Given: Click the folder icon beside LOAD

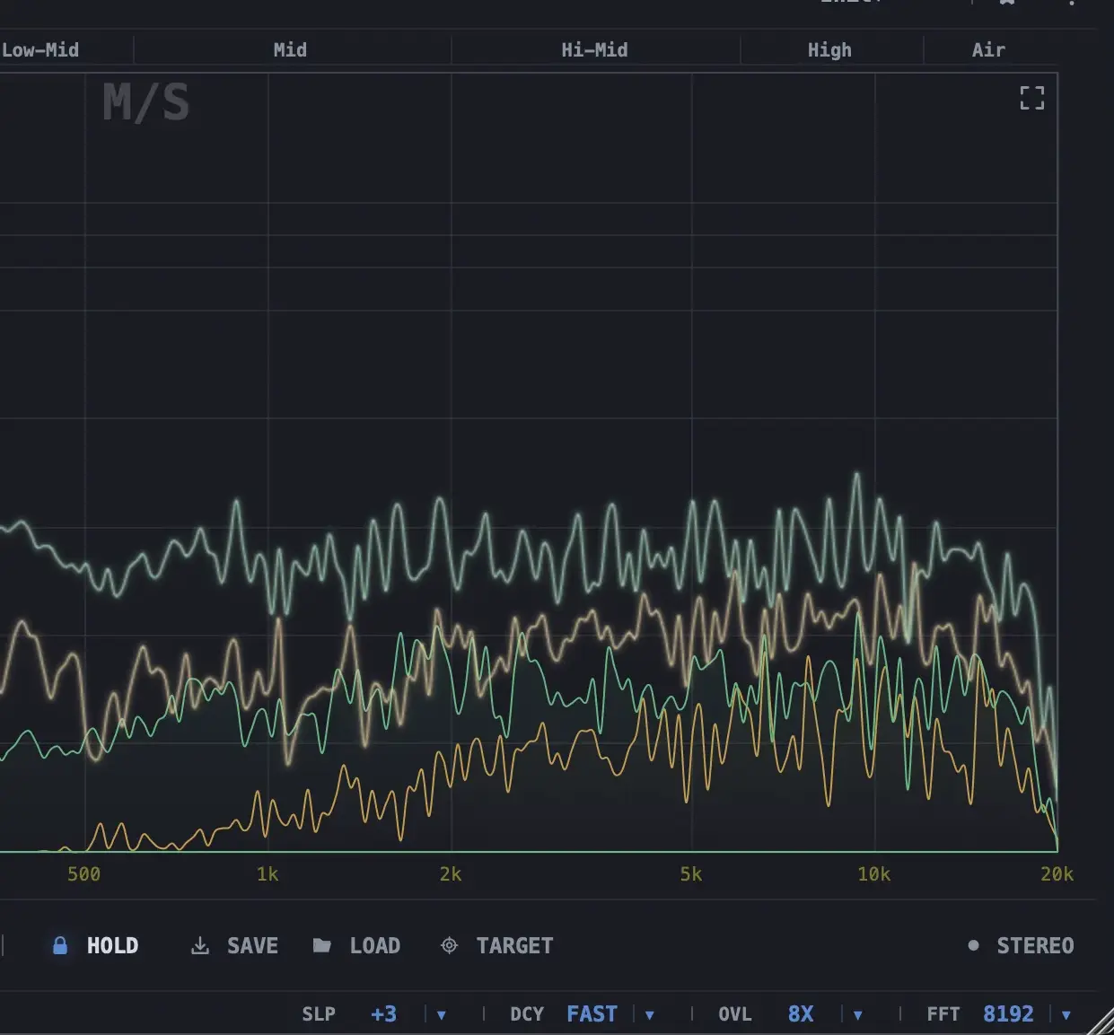Looking at the screenshot, I should 321,945.
